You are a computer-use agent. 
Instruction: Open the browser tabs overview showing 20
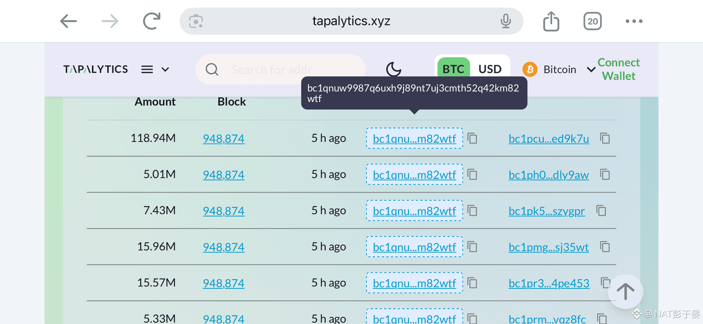593,21
